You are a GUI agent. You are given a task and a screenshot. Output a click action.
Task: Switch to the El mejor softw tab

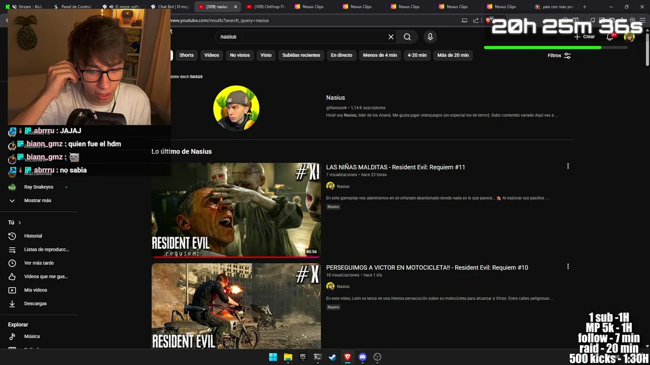point(122,7)
